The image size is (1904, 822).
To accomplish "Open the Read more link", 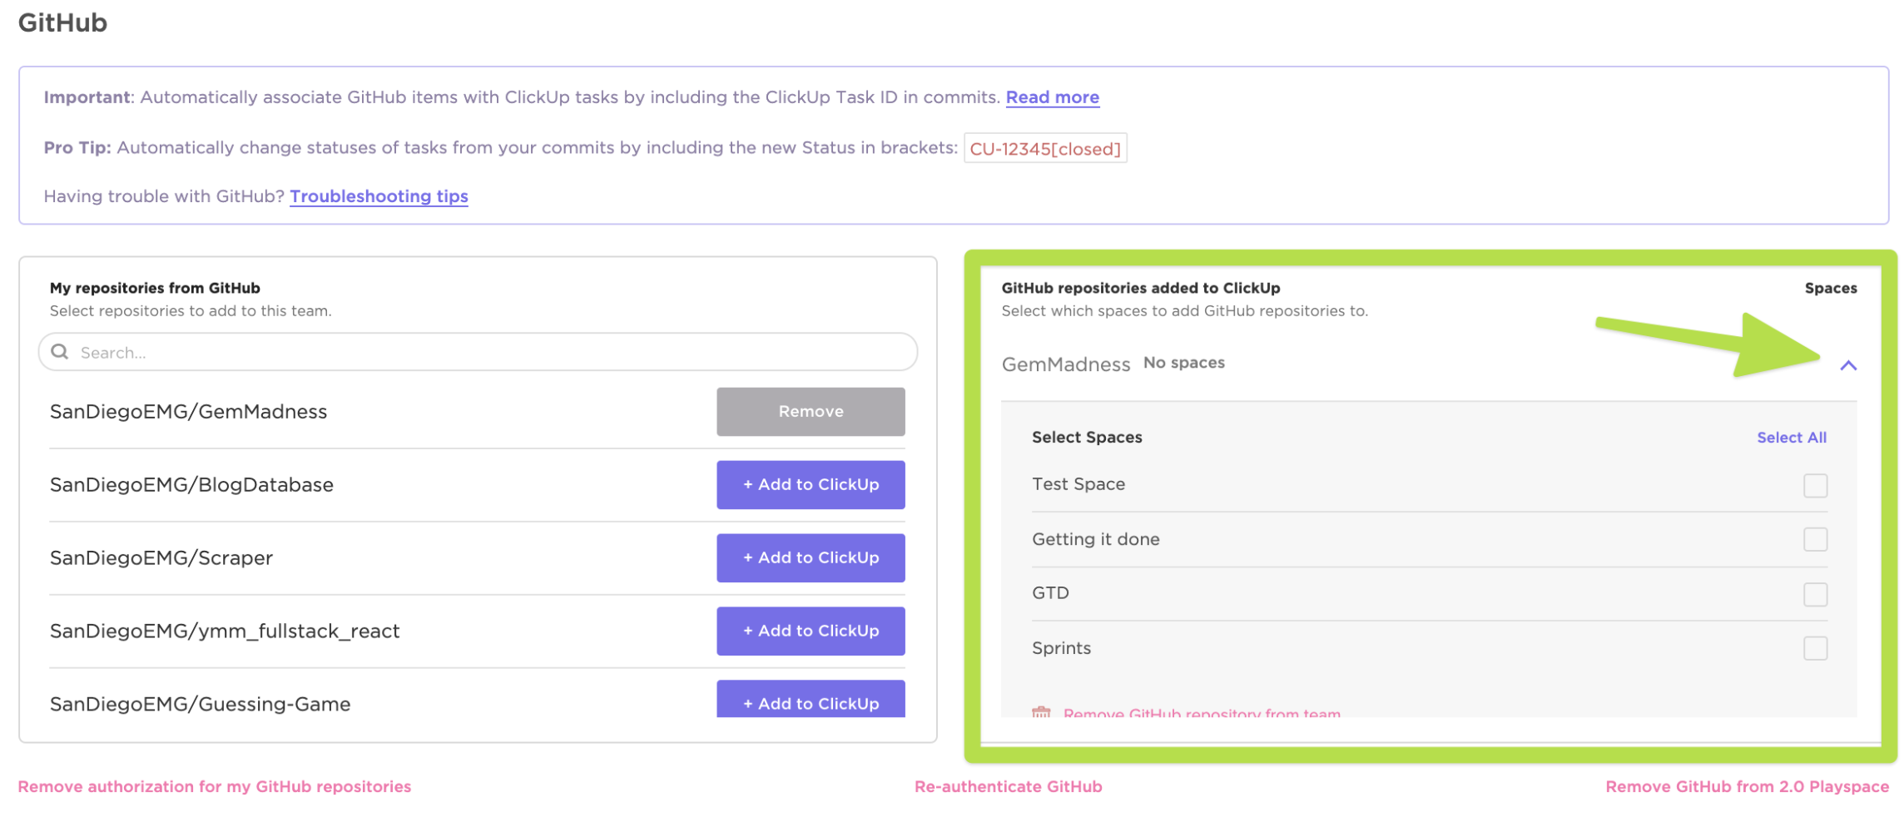I will [x=1052, y=97].
